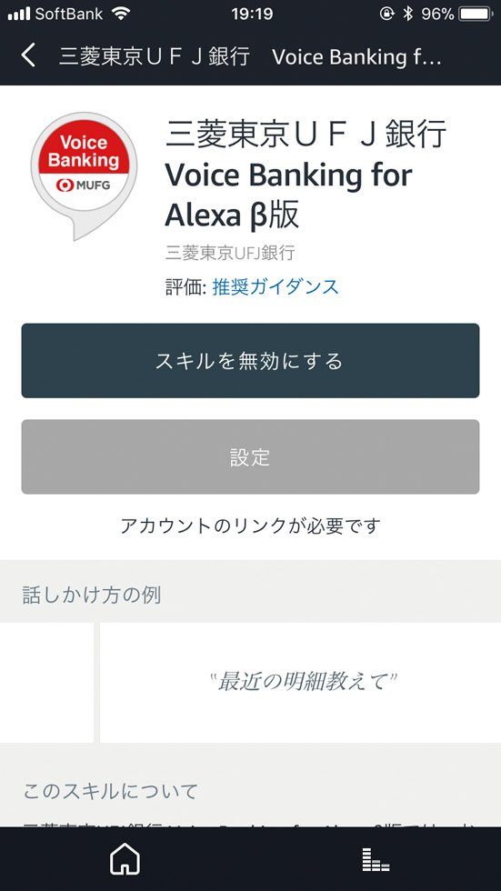
Task: Tap the back arrow in header
Action: click(x=28, y=56)
